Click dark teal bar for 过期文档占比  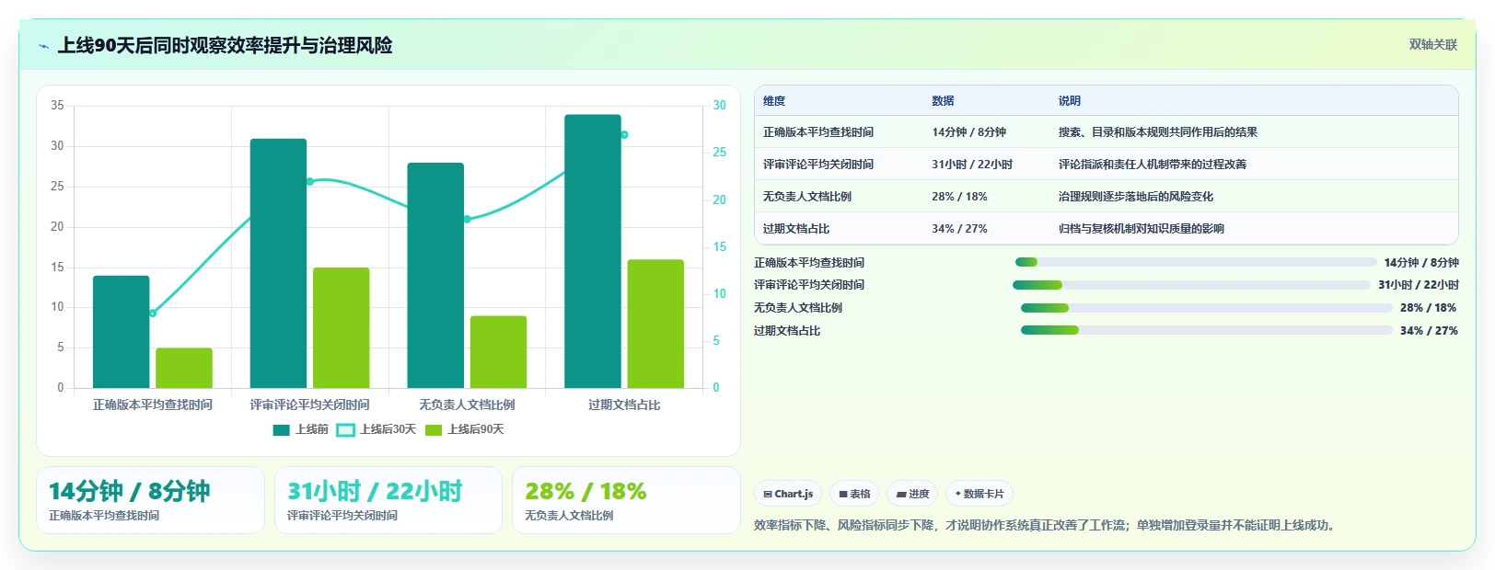pos(593,251)
